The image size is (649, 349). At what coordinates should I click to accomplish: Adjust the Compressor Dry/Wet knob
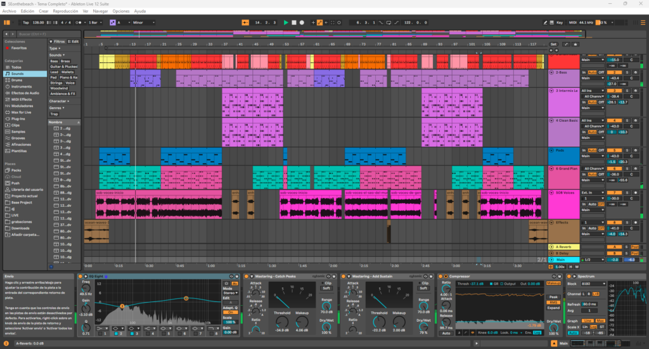coord(553,327)
